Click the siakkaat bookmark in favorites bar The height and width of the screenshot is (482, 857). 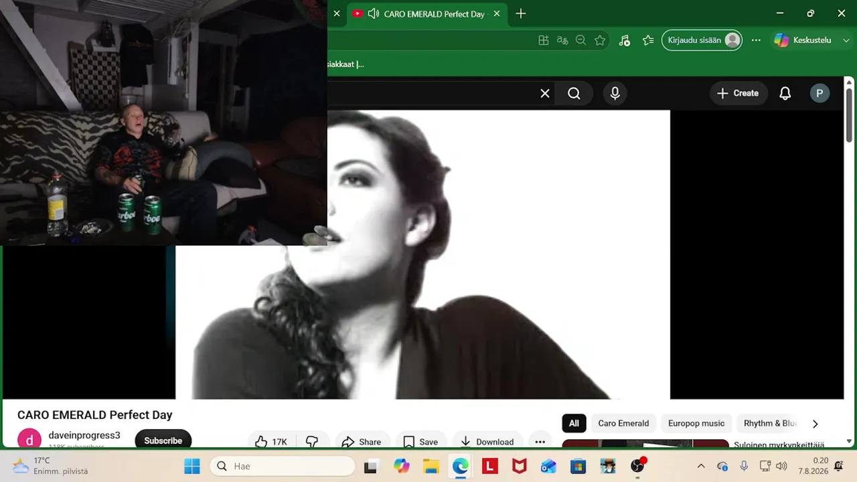[345, 64]
